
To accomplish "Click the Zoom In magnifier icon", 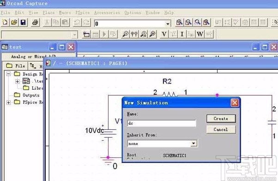I will coord(179,22).
